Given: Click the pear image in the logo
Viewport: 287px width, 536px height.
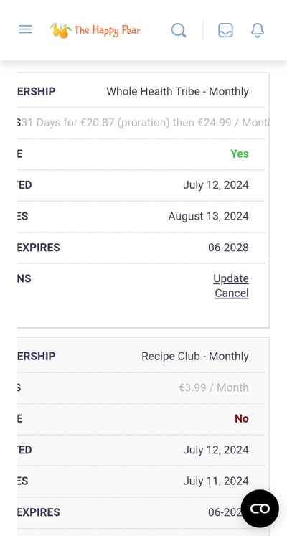Looking at the screenshot, I should point(61,30).
